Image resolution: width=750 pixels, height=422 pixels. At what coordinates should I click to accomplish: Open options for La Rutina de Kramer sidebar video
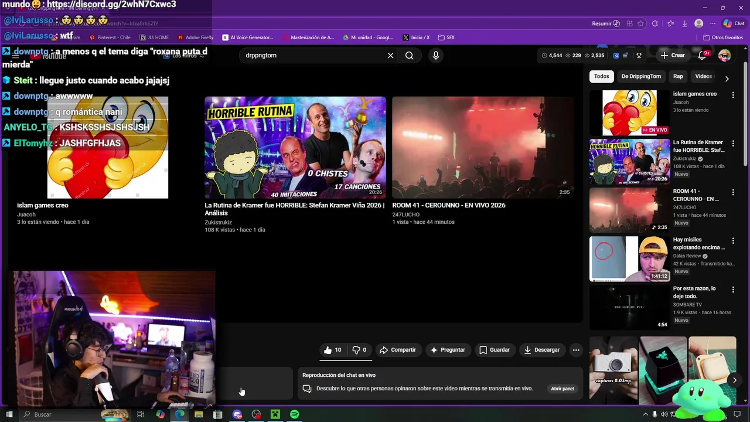pos(732,143)
